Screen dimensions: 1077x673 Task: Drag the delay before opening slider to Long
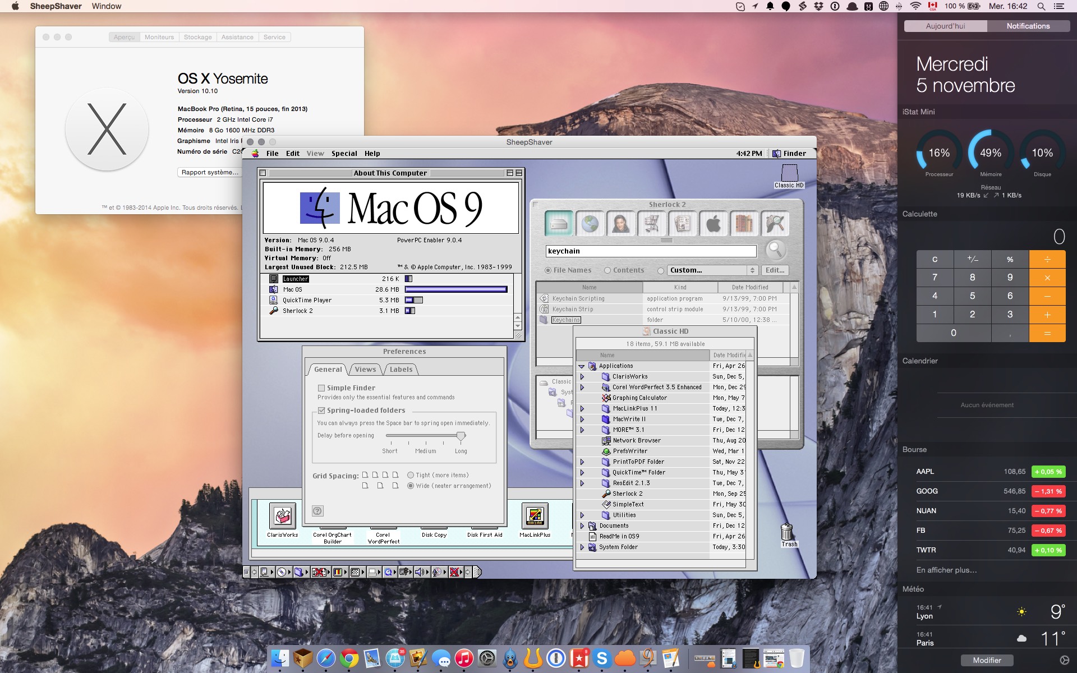tap(461, 436)
